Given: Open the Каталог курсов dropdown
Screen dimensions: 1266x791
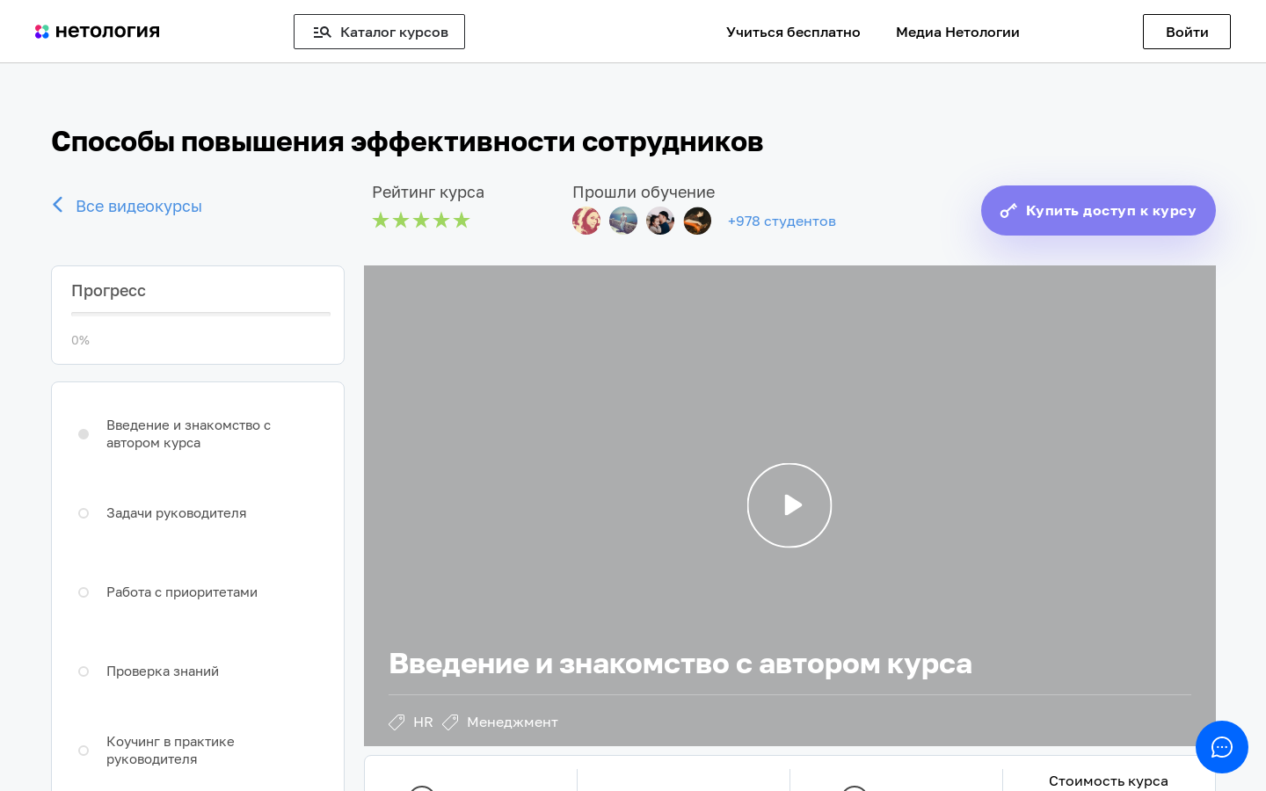Looking at the screenshot, I should pyautogui.click(x=379, y=32).
